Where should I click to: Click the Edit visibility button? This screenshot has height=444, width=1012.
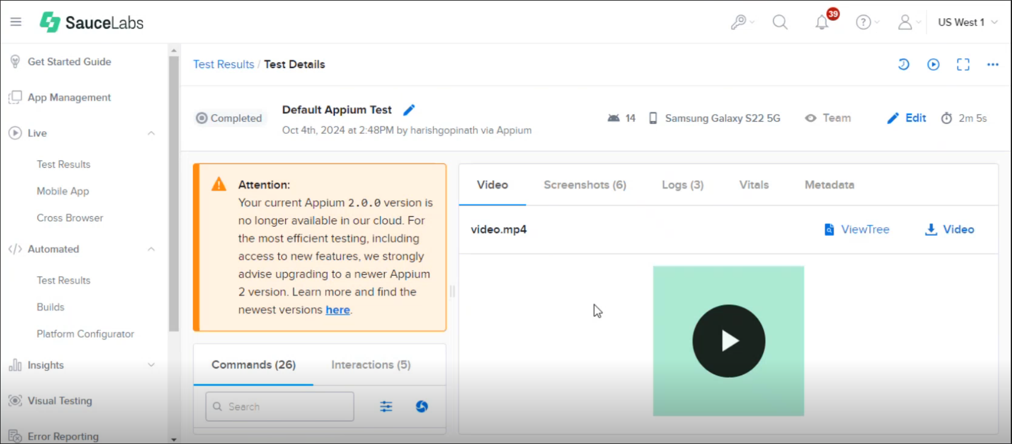(x=907, y=118)
